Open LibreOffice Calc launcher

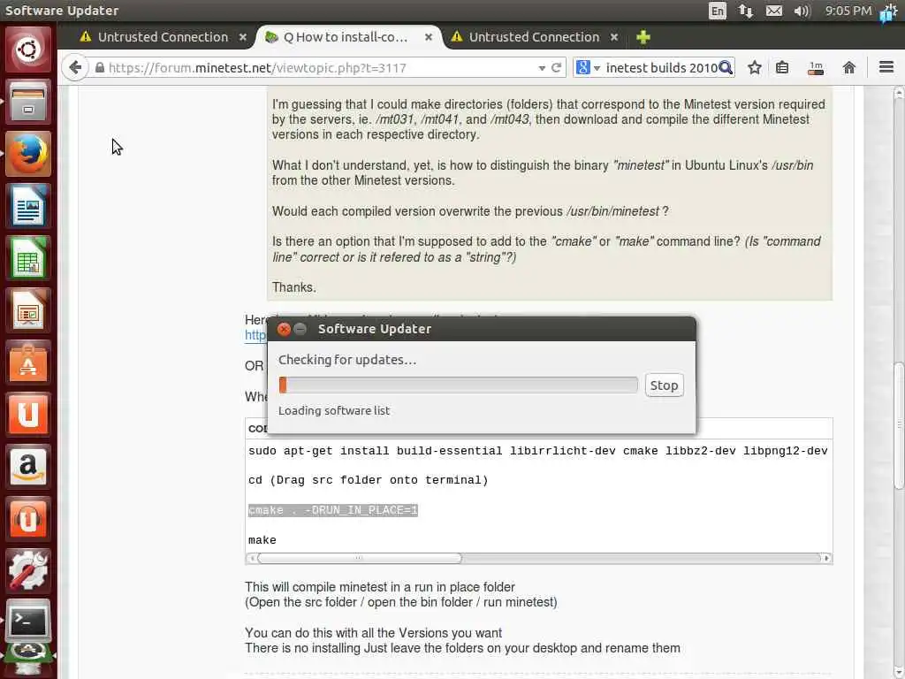27,258
